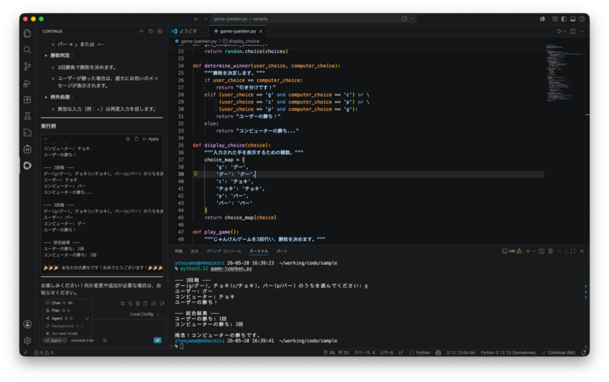This screenshot has width=609, height=382.
Task: Open the Accounts icon in activity bar
Action: [27, 324]
